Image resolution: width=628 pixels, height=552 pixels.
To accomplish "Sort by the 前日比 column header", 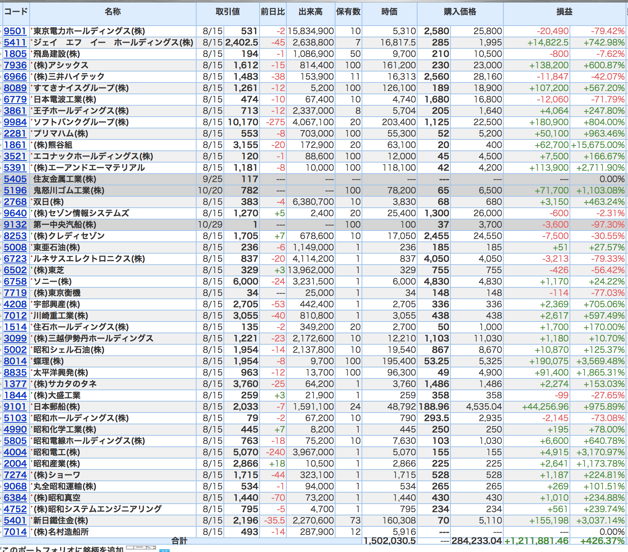I will (273, 12).
